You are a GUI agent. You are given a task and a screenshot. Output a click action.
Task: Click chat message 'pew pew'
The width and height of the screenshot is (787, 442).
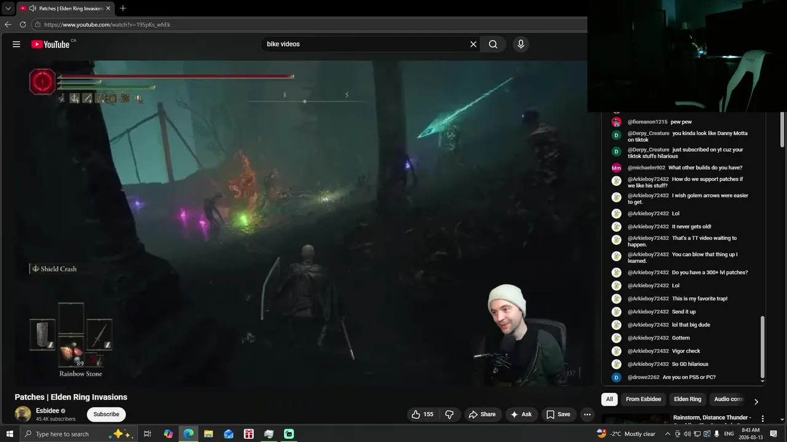click(681, 122)
